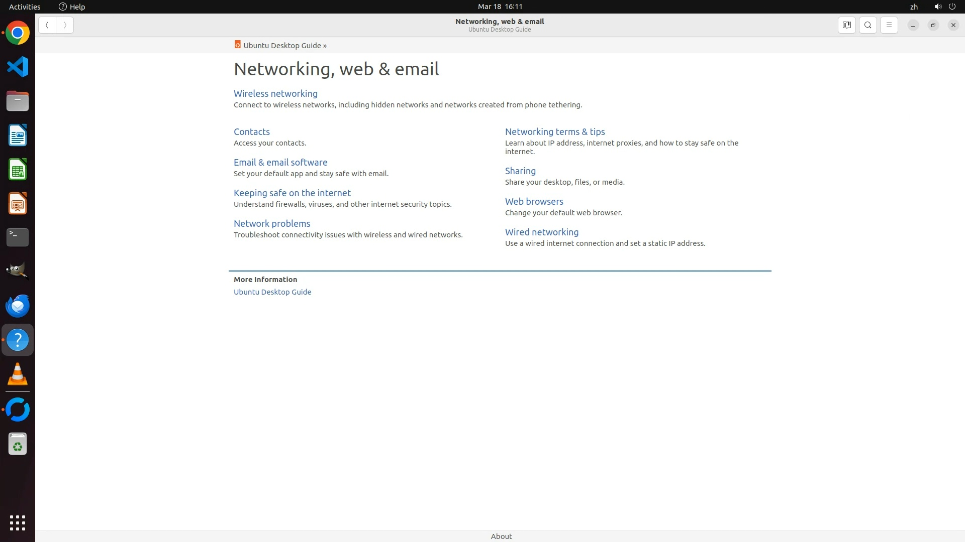Open the clock and calendar panel

click(x=500, y=7)
